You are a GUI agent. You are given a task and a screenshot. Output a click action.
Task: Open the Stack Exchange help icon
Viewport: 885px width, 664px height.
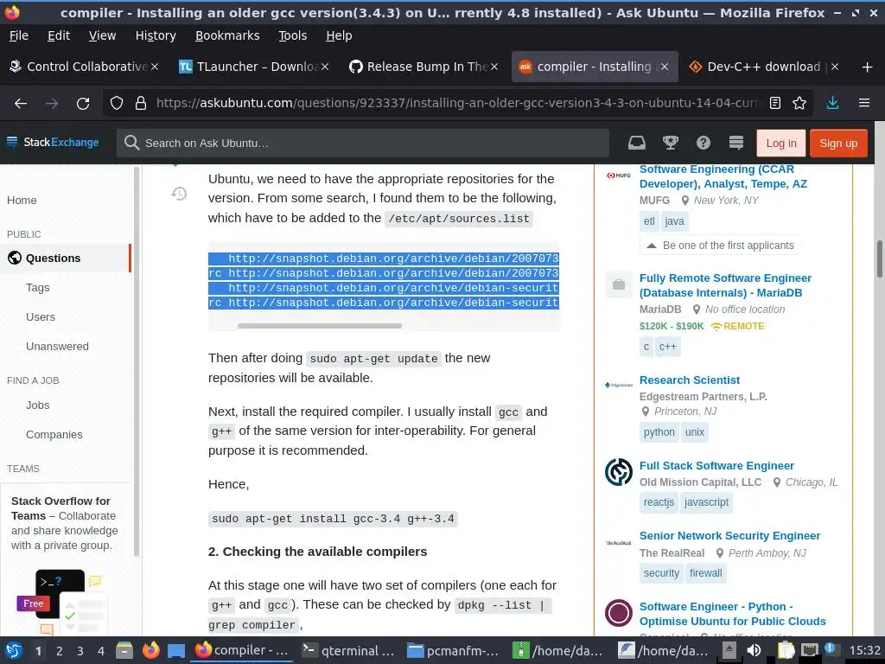704,143
